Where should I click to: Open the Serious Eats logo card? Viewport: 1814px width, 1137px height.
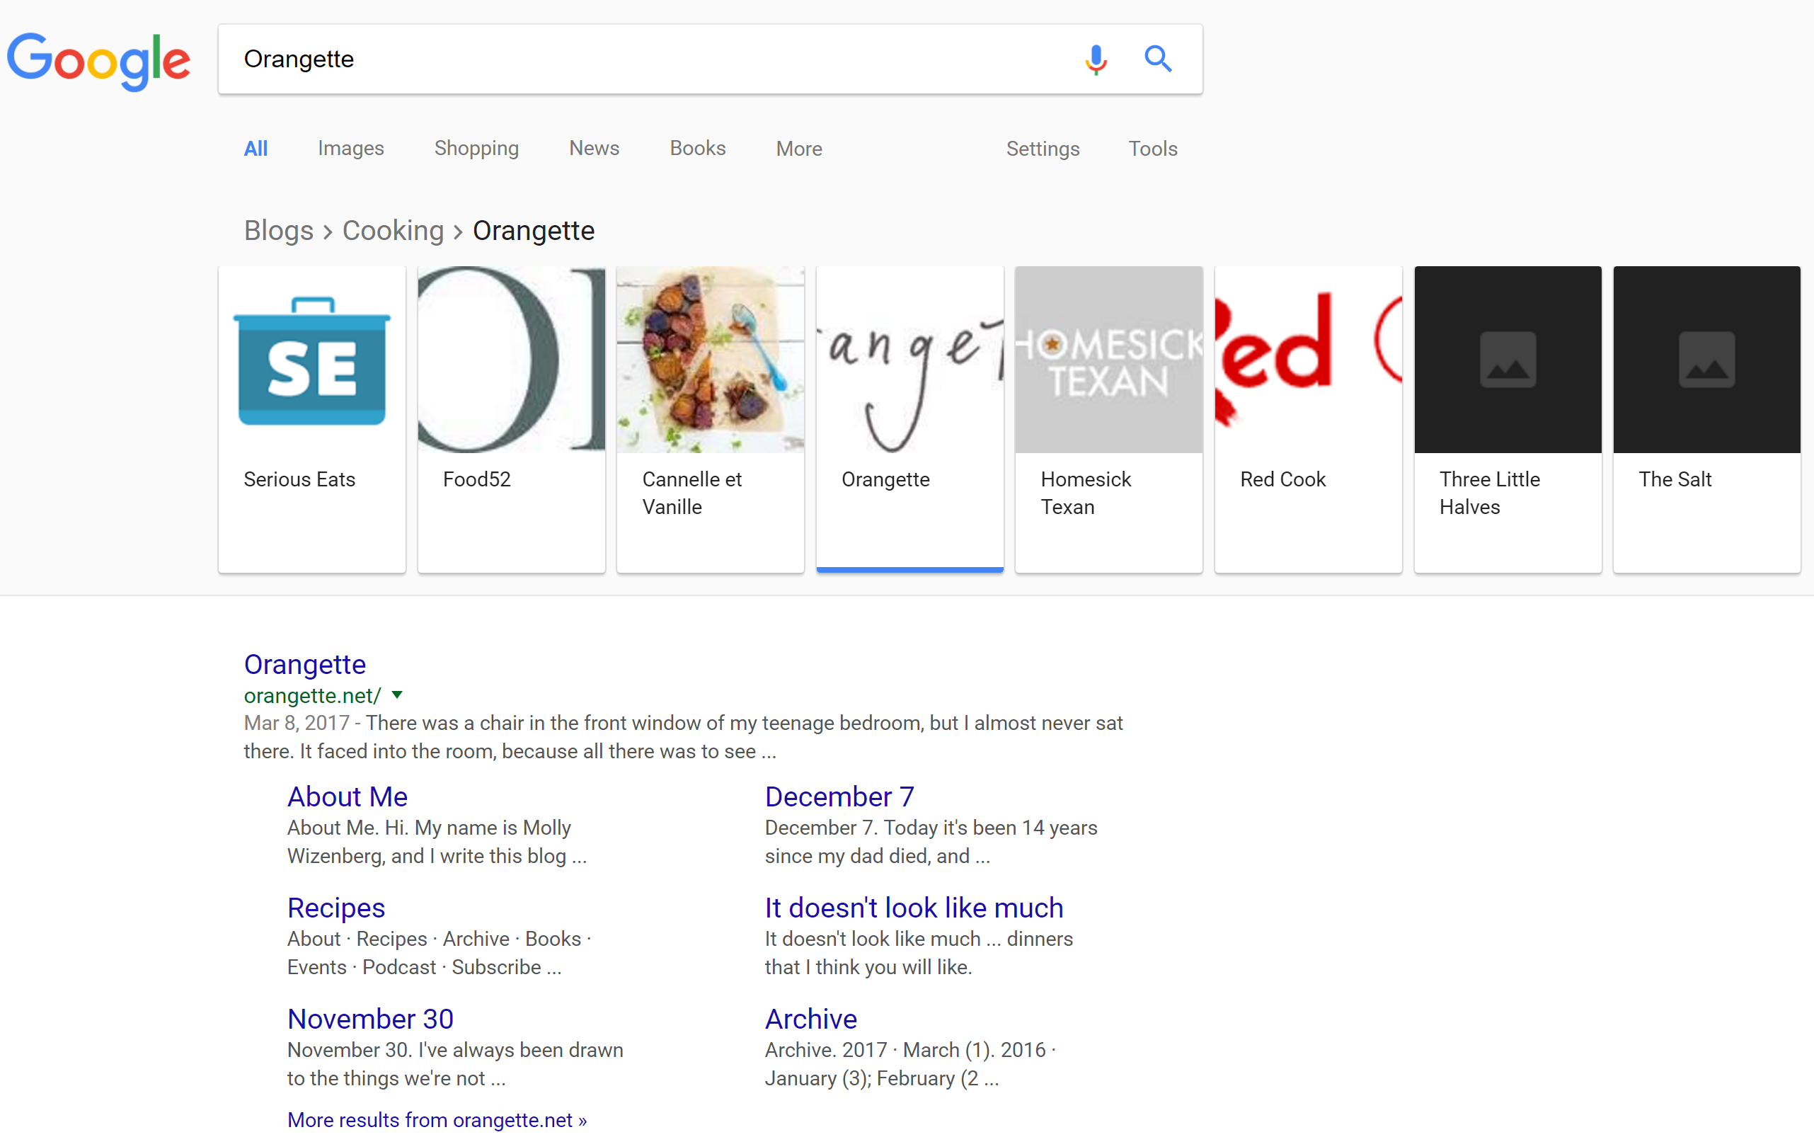click(312, 360)
